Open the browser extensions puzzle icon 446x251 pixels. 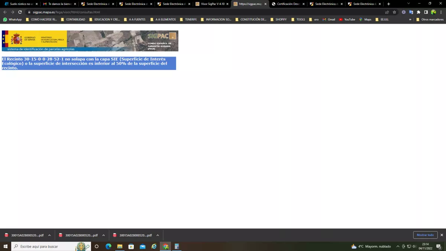[418, 12]
